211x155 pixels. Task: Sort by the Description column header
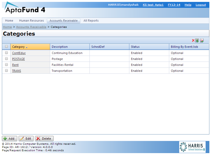(70, 47)
